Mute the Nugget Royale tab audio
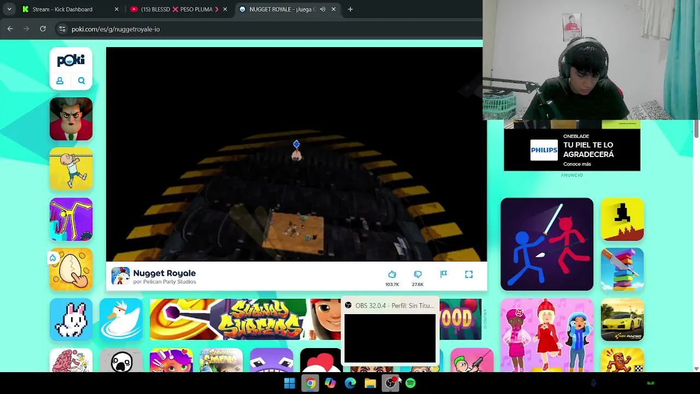 click(322, 9)
